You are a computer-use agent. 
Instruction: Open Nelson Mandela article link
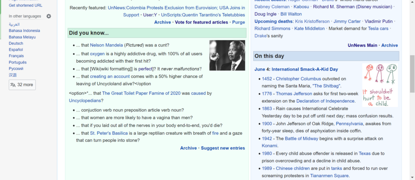(107, 45)
